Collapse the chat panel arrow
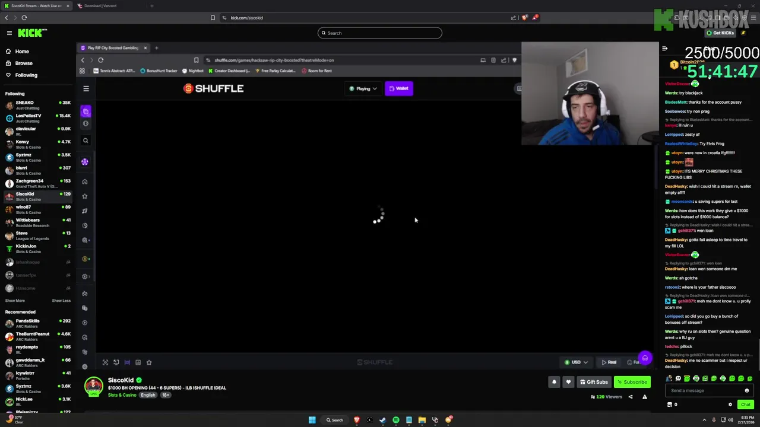The width and height of the screenshot is (760, 427). tap(665, 49)
